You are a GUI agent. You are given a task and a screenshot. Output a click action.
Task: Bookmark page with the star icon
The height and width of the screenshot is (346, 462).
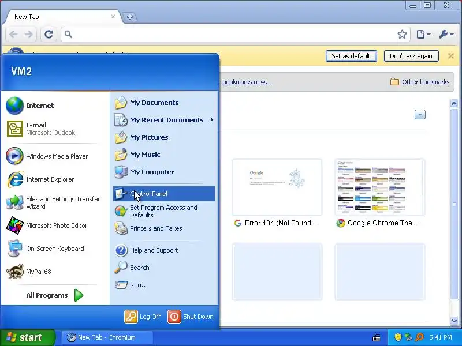[402, 35]
